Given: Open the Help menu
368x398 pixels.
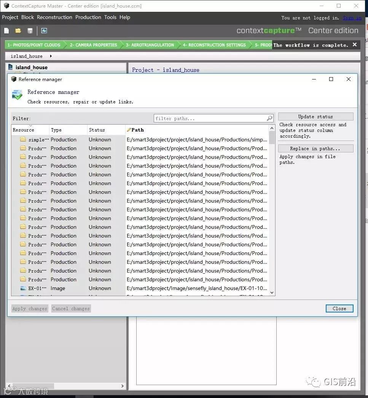Looking at the screenshot, I should pyautogui.click(x=125, y=17).
